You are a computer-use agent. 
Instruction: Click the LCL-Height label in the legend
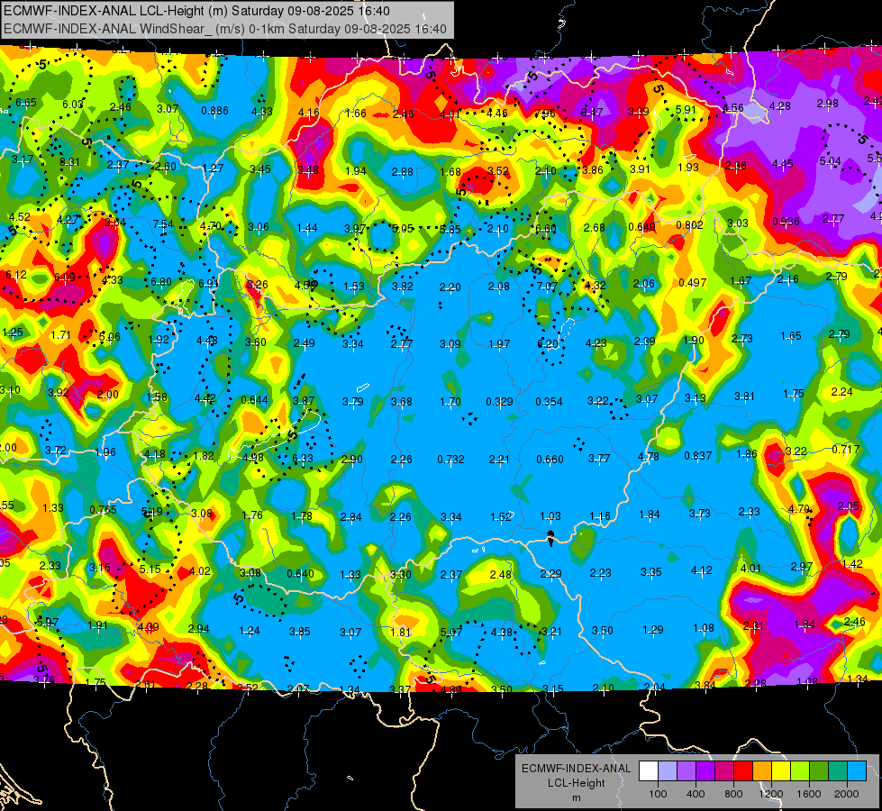tap(576, 783)
